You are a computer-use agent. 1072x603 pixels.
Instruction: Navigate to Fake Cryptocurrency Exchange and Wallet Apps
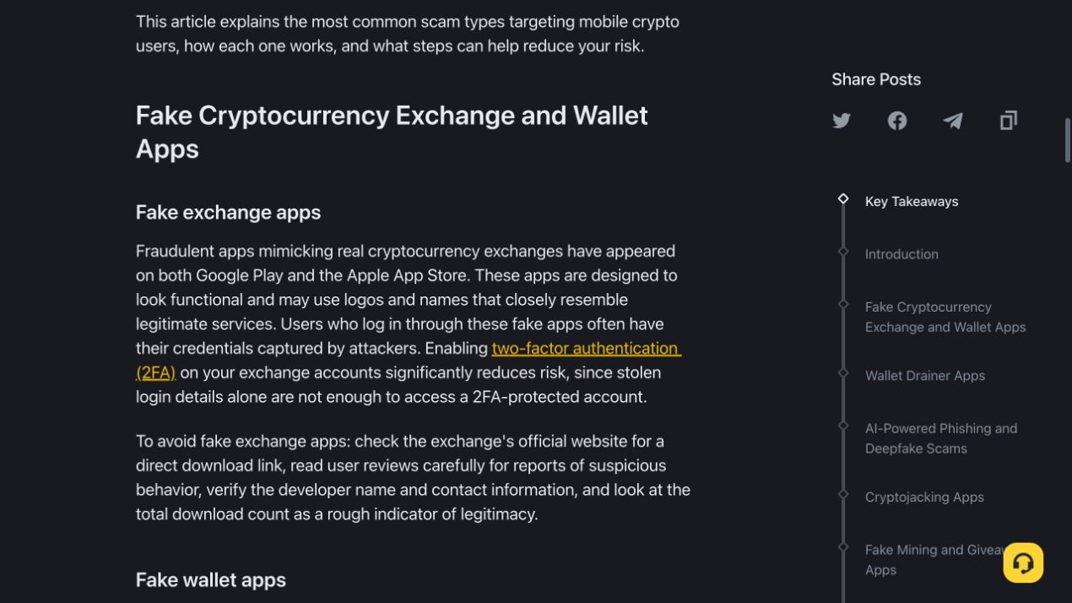click(x=945, y=317)
